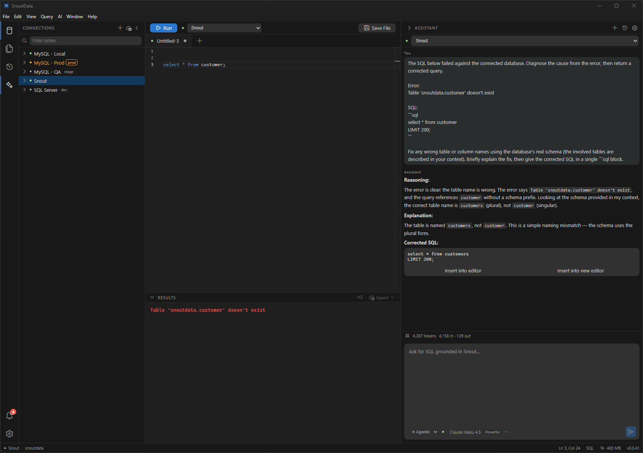Click the version 'v0.0.41' label
The height and width of the screenshot is (453, 643).
[x=633, y=448]
